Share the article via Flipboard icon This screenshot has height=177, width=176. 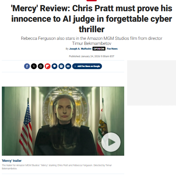(x=47, y=66)
